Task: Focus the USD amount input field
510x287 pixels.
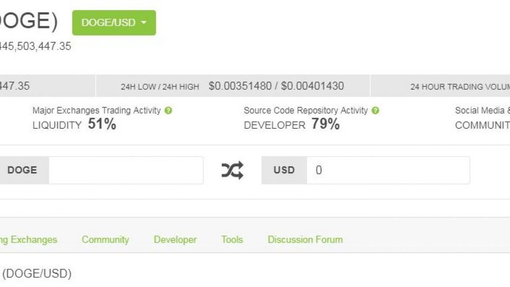Action: [x=388, y=170]
